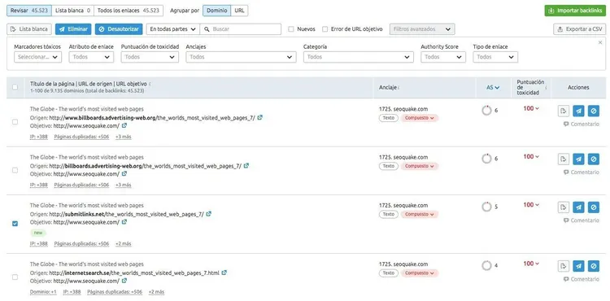Switch to Revisar tab

coord(29,11)
